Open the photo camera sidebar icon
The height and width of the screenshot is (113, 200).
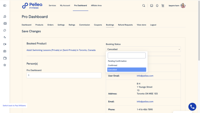[x=5, y=51]
